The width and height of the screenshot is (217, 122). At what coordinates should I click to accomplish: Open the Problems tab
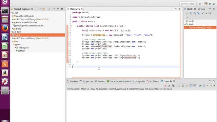click(x=153, y=81)
